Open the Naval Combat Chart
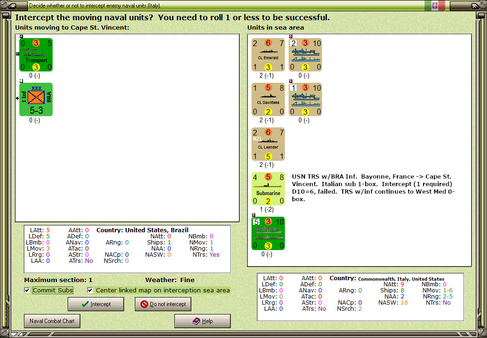Viewport: 487px width, 338px height. pyautogui.click(x=52, y=321)
